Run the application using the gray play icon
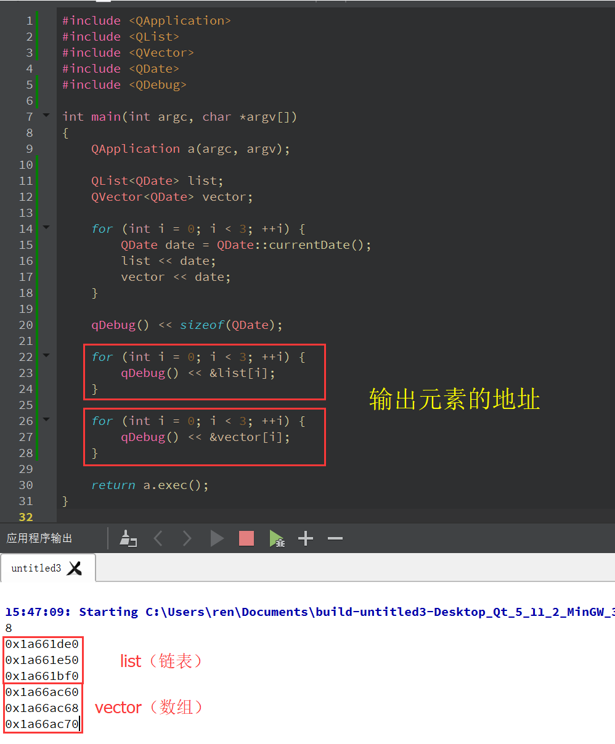The image size is (615, 744). click(x=217, y=538)
